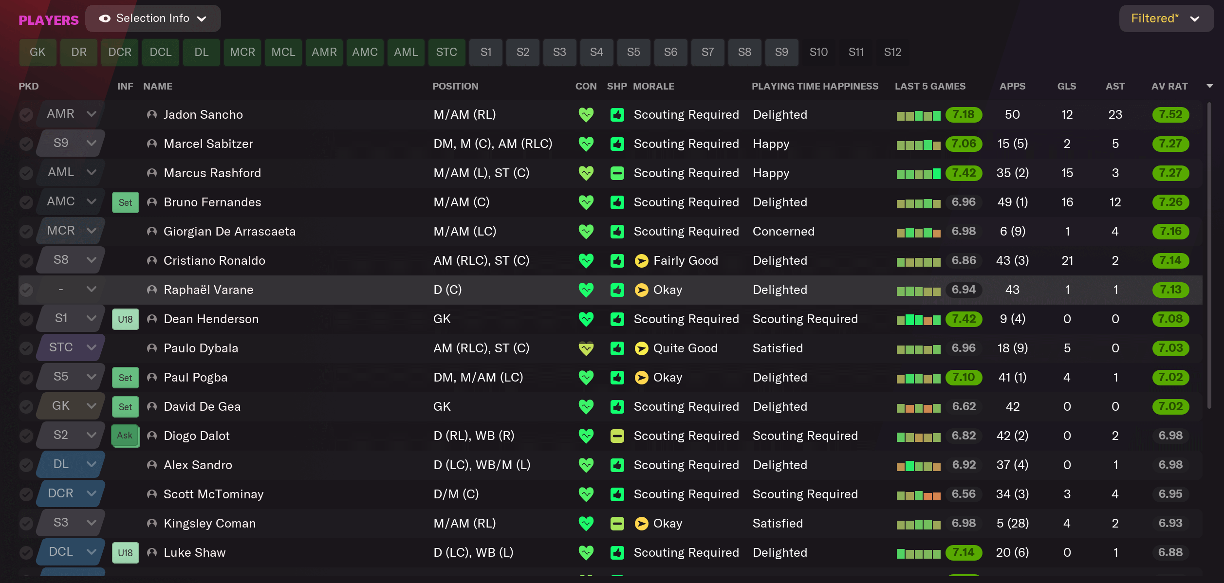This screenshot has height=583, width=1224.
Task: Open Cristiano Ronaldo's 'Fairly Good' morale icon
Action: click(641, 260)
